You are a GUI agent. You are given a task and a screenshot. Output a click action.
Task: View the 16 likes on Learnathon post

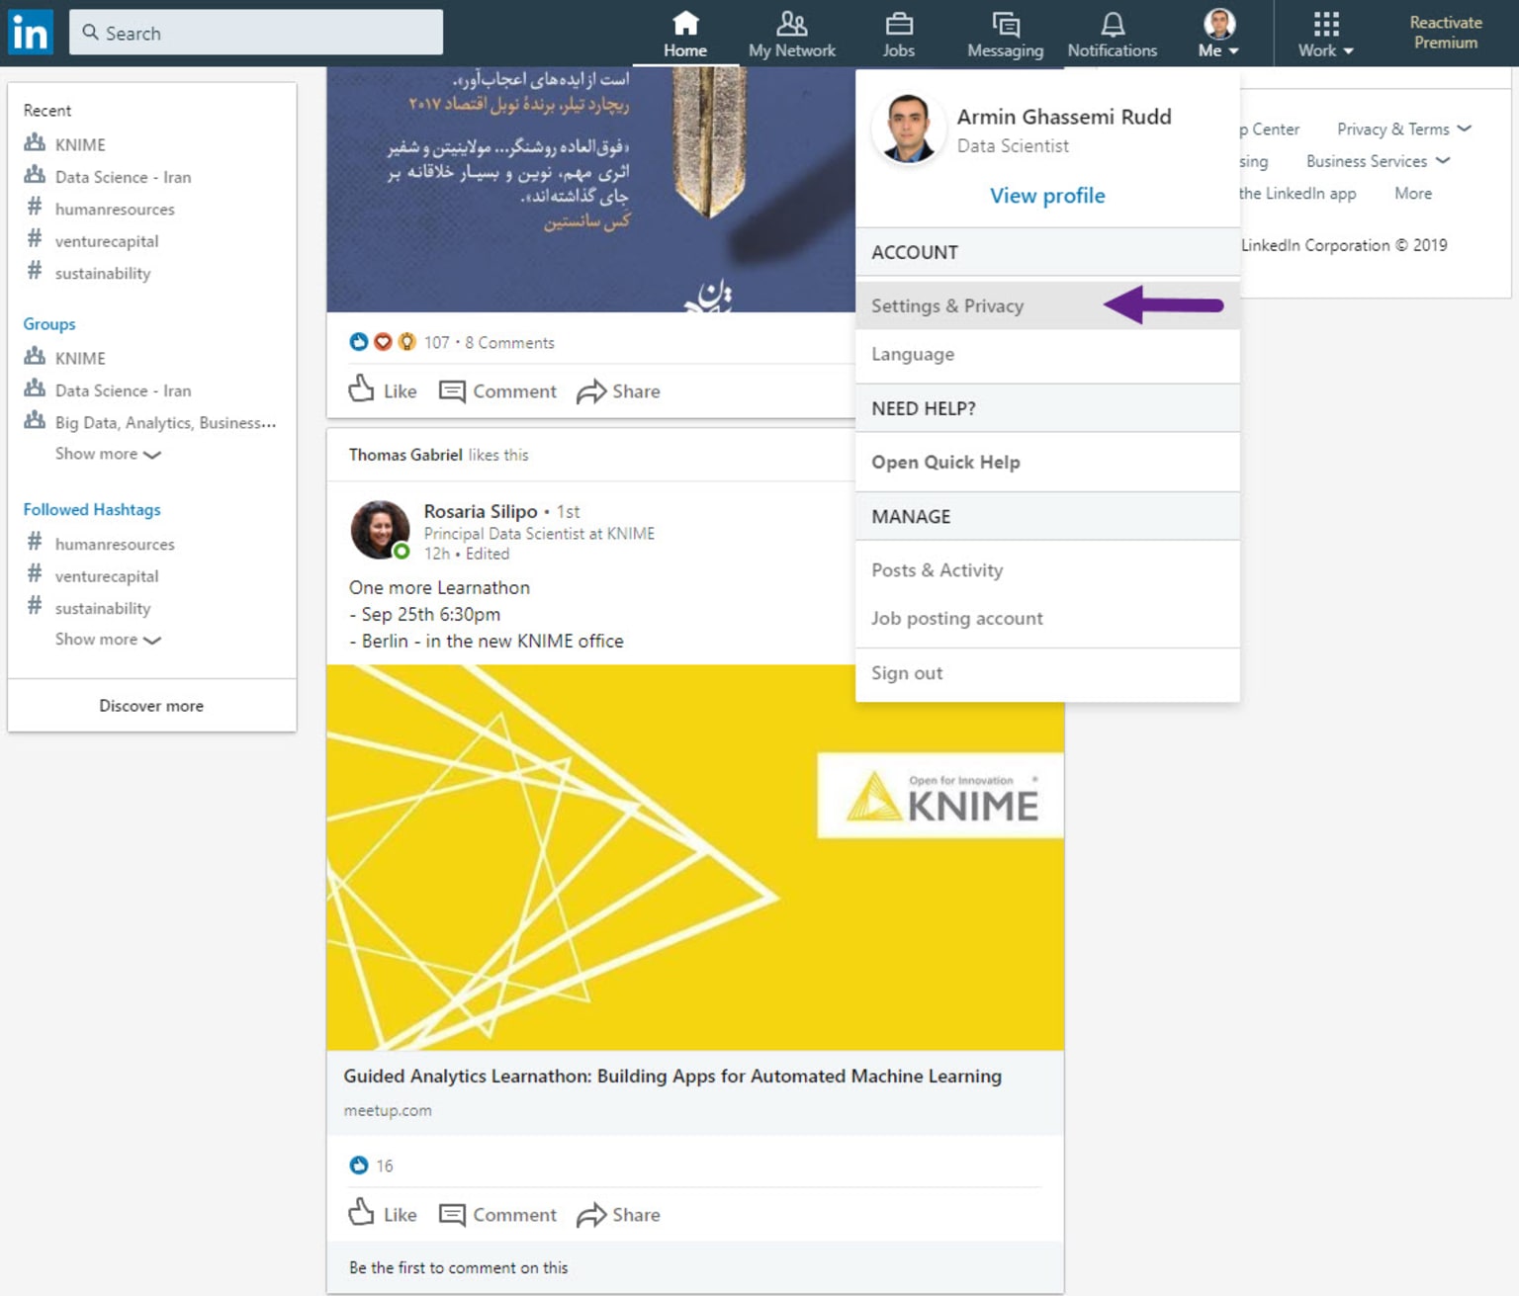coord(372,1166)
